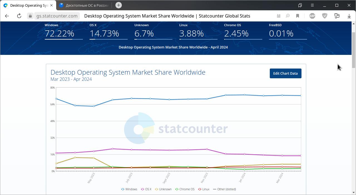
Task: Toggle OS X series in chart legend
Action: tap(147, 189)
